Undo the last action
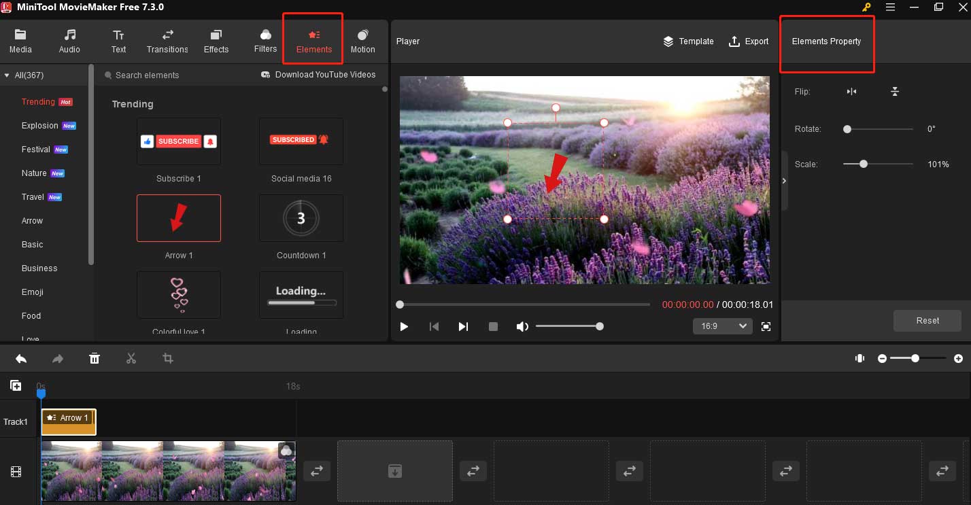This screenshot has height=505, width=971. point(21,358)
